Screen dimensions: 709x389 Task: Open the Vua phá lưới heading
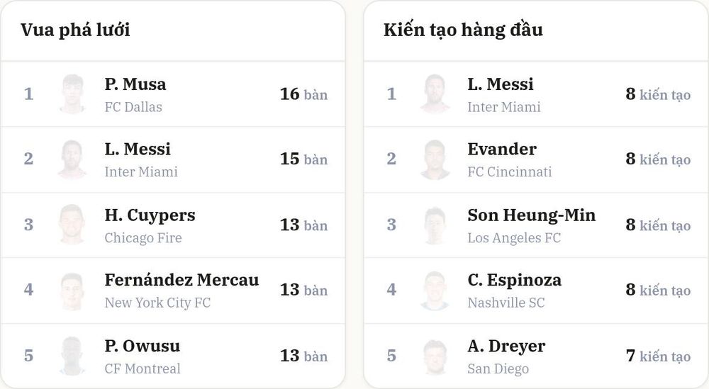(76, 30)
